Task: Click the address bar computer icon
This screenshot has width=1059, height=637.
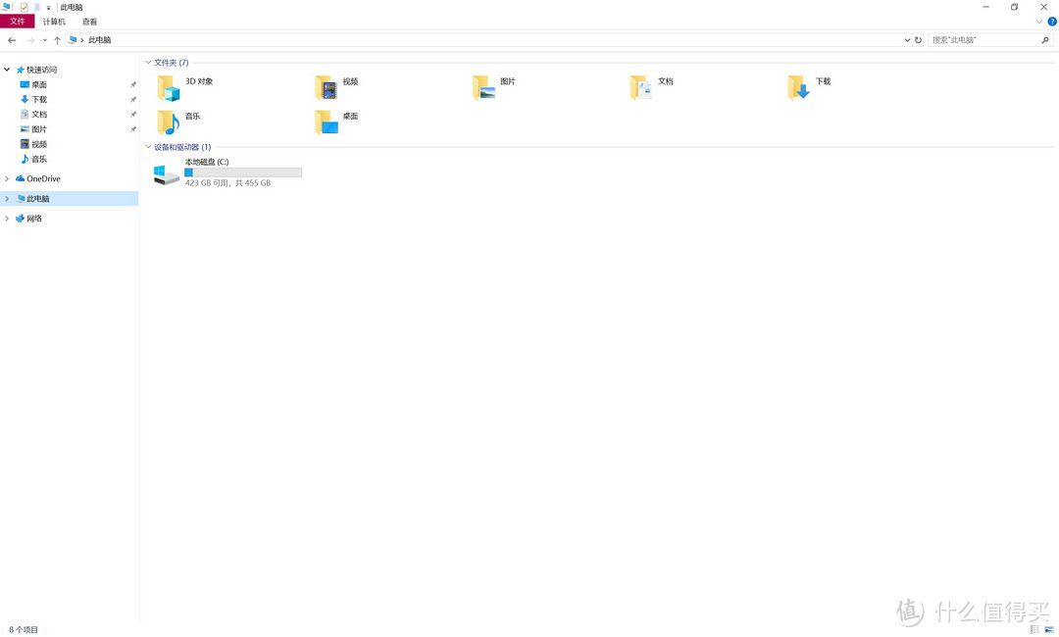Action: [x=73, y=40]
